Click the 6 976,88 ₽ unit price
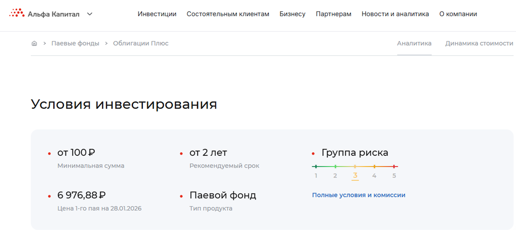 pyautogui.click(x=81, y=195)
